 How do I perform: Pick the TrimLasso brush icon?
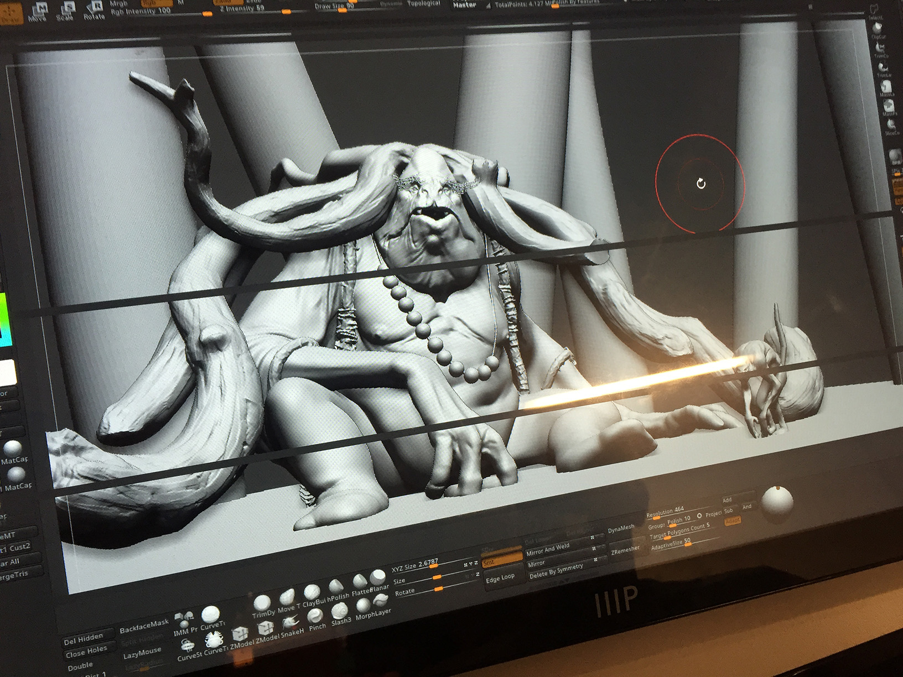coord(884,68)
